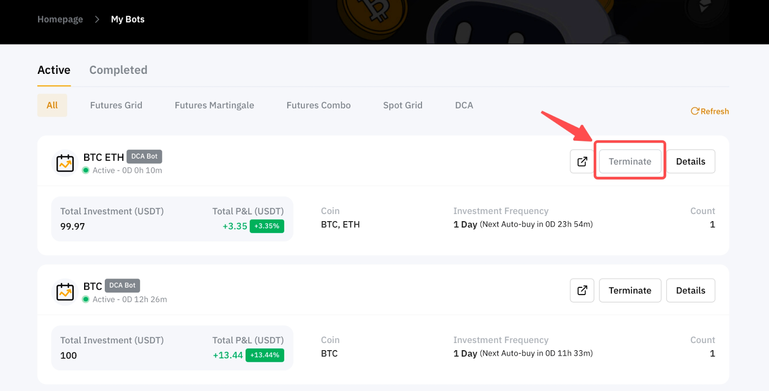
Task: Click breadcrumb chevron arrow after Homepage
Action: [x=97, y=19]
